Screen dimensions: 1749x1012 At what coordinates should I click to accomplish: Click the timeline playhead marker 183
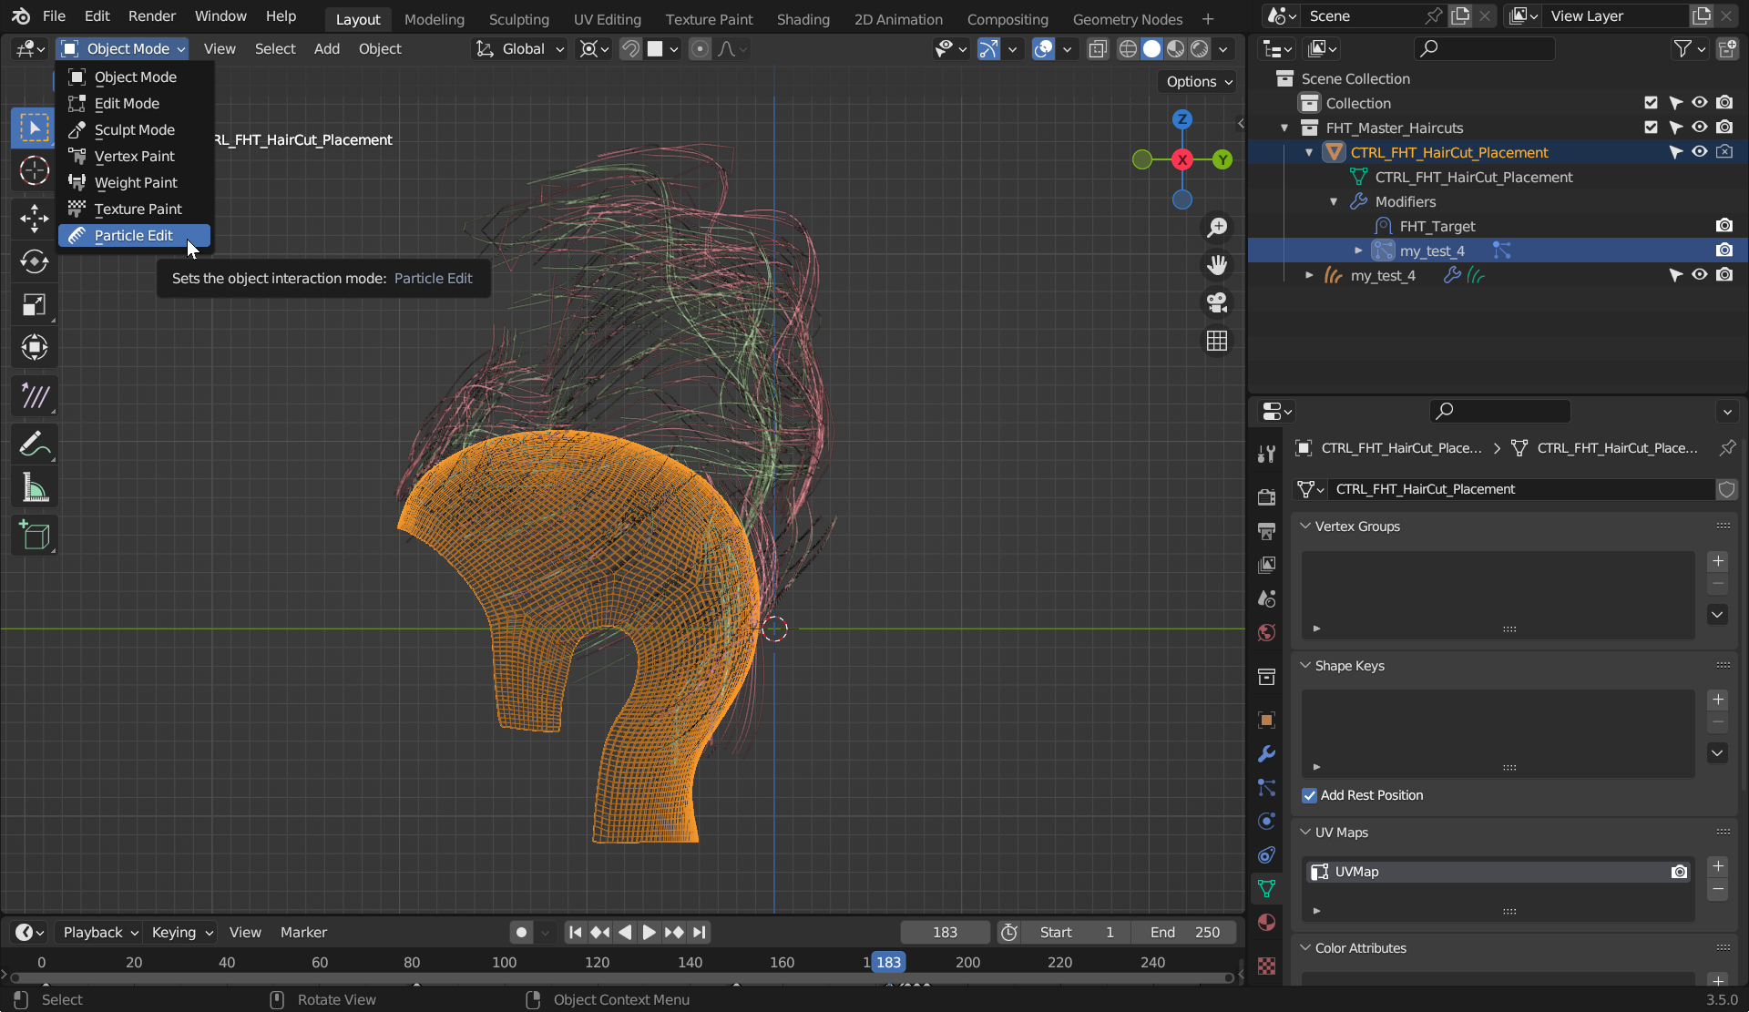(x=888, y=962)
